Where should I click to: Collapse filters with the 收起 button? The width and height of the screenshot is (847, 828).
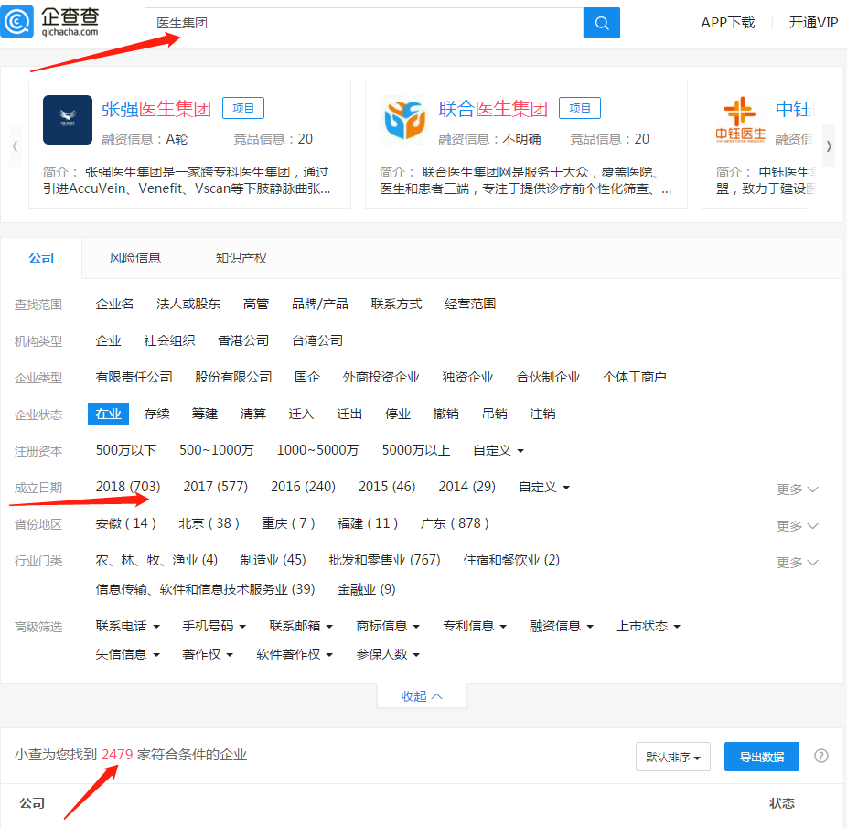point(422,696)
